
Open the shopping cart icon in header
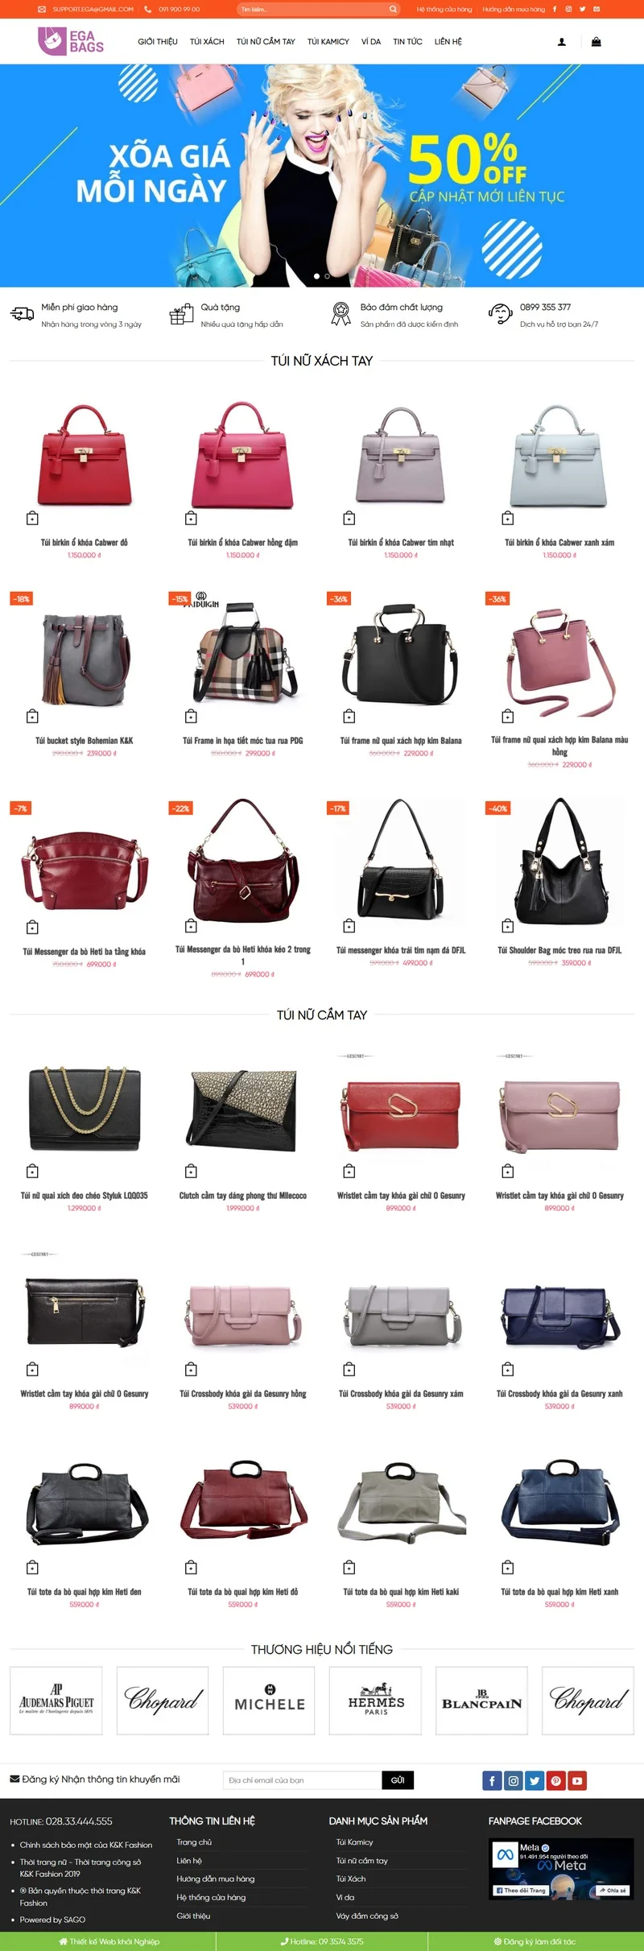coord(596,42)
